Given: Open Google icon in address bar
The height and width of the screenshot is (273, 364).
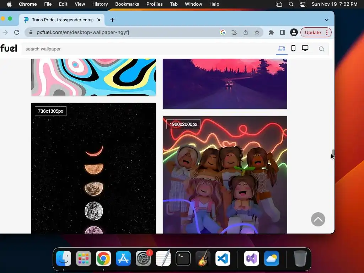Looking at the screenshot, I should (223, 32).
